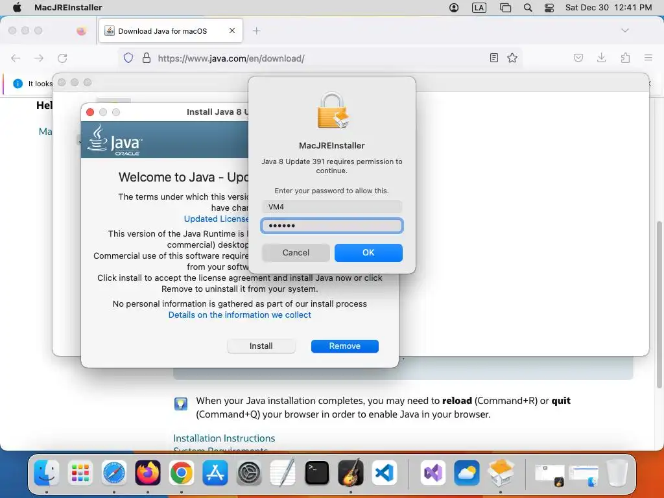
Task: Open the Updated License link
Action: click(x=216, y=219)
